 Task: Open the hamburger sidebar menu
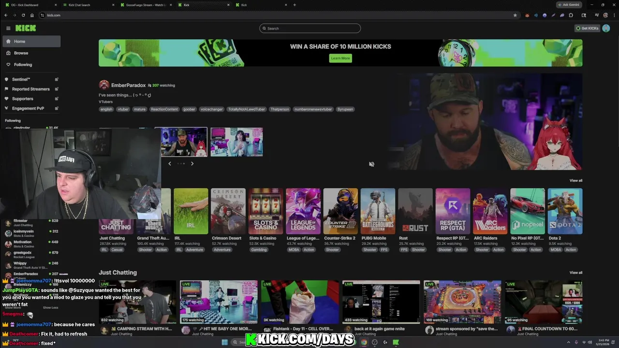coord(8,28)
